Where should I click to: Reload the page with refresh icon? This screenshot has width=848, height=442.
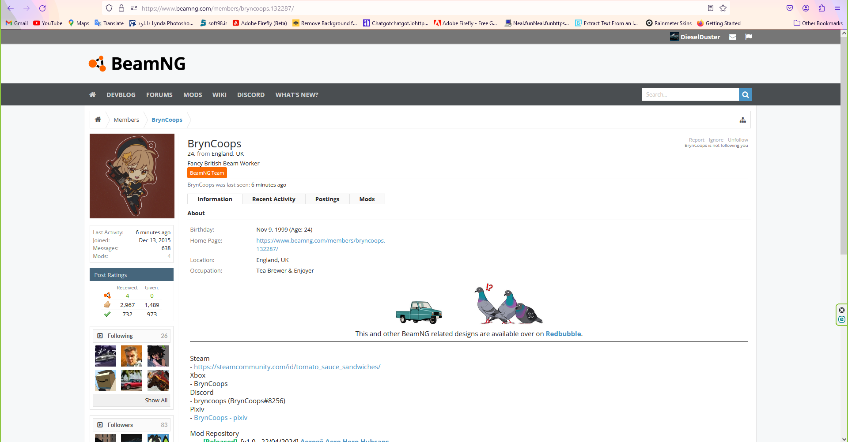[42, 8]
